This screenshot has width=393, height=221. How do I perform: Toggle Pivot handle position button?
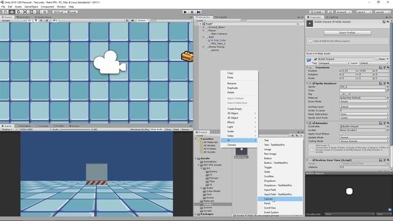59,12
